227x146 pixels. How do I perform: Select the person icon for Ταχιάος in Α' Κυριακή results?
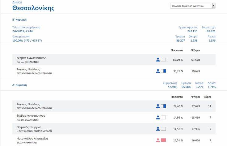158,106
